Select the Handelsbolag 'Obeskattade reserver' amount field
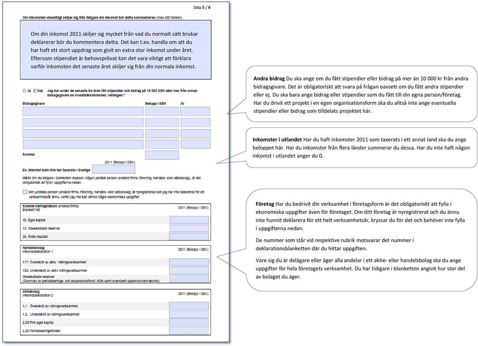 tap(189, 278)
